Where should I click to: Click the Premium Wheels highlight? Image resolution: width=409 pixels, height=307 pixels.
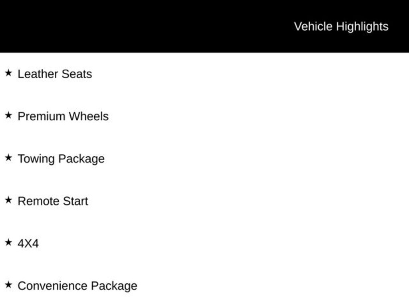[x=63, y=116]
